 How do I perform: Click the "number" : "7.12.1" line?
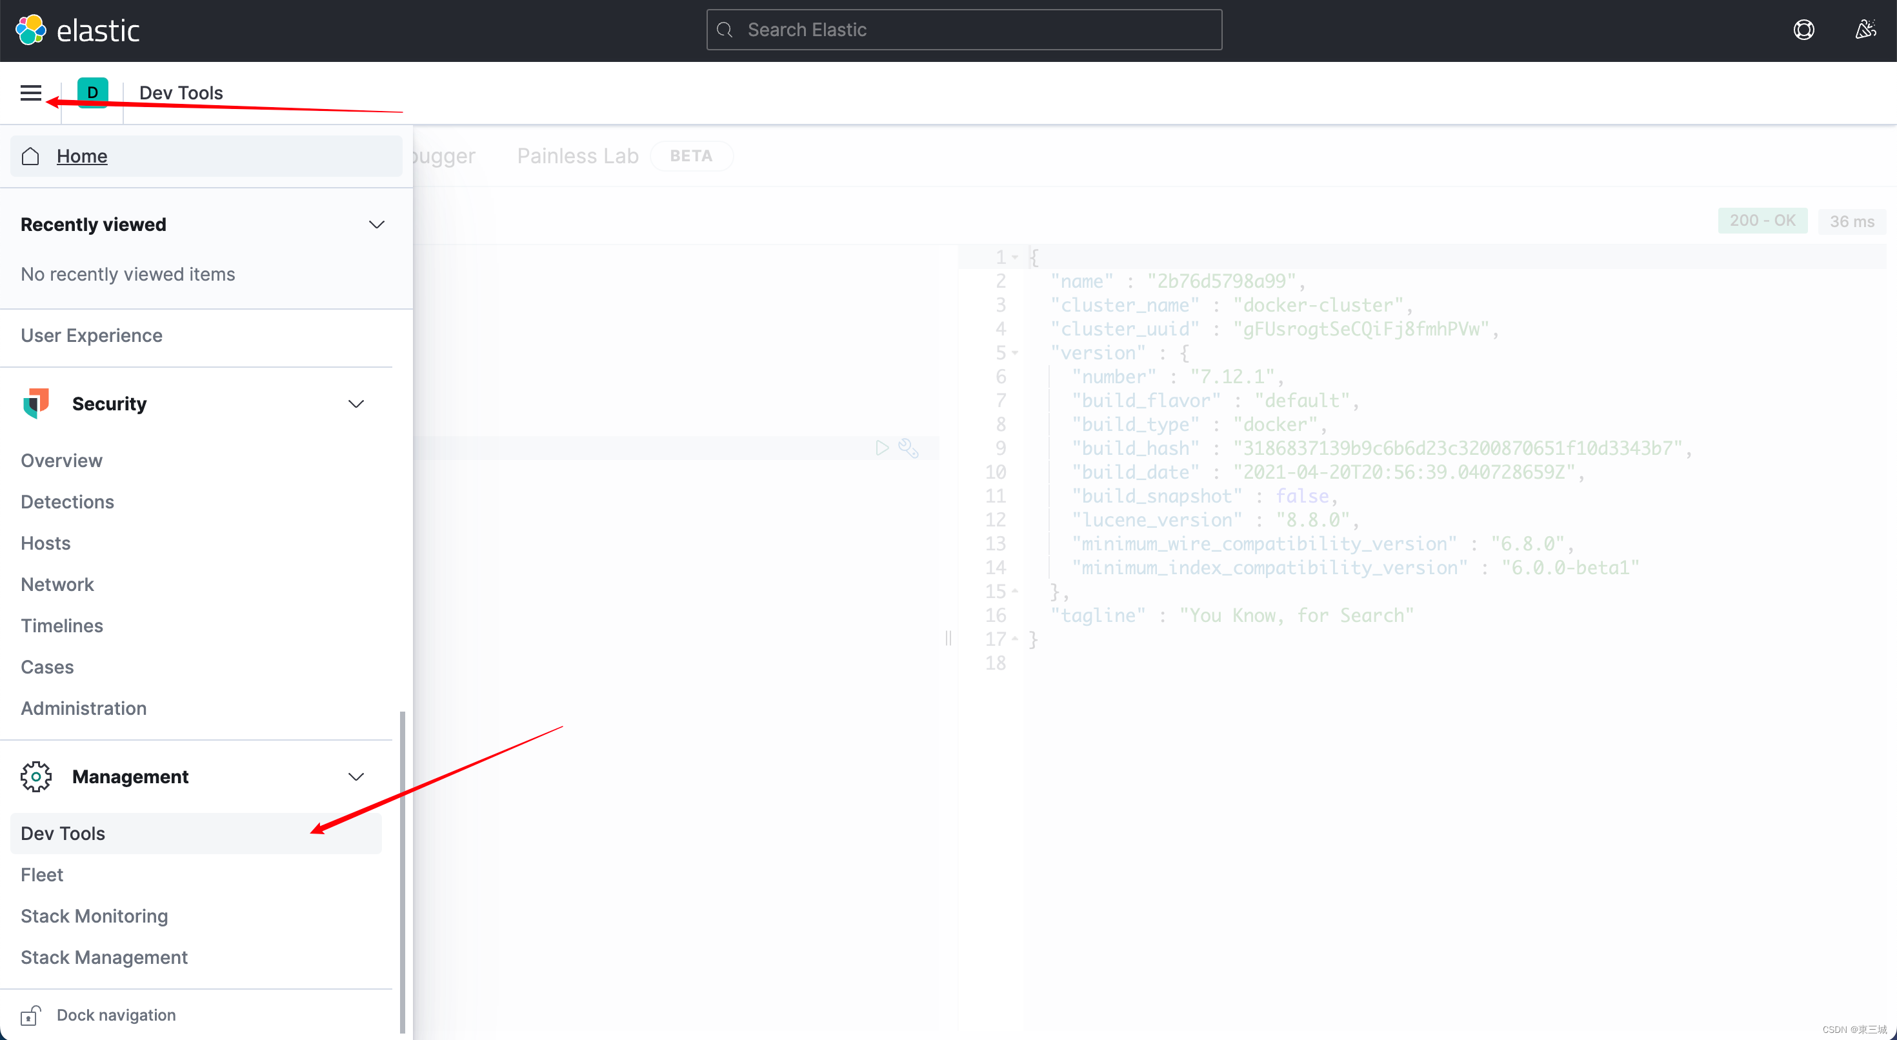[x=1178, y=376]
